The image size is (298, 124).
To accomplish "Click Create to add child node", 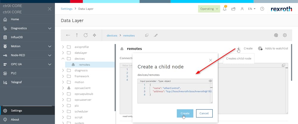I will 245,49.
